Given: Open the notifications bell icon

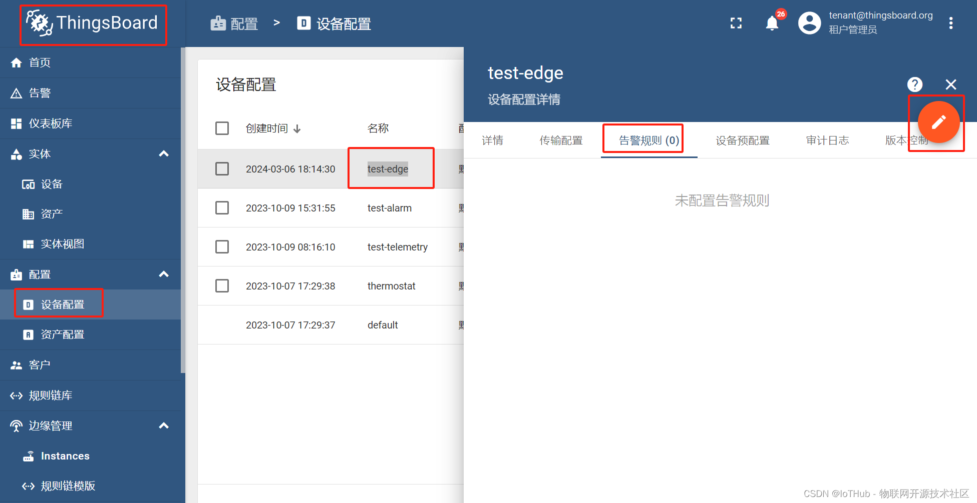Looking at the screenshot, I should pyautogui.click(x=772, y=23).
